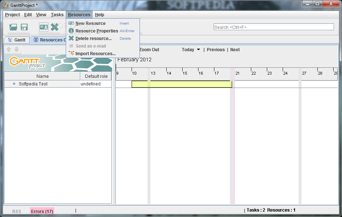Open the Errors (17) status indicator
Screen dimensions: 342x217
click(42, 211)
